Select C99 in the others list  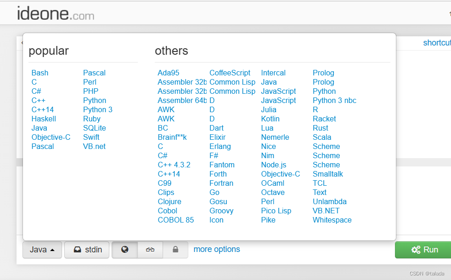pos(164,183)
